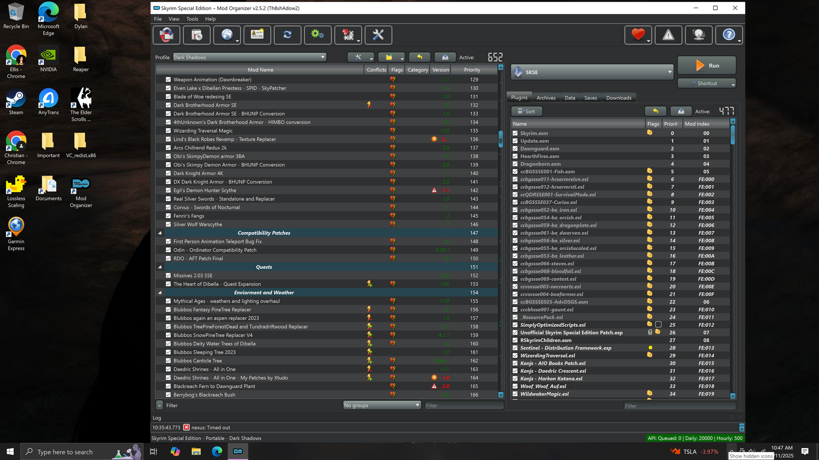Viewport: 819px width, 460px height.
Task: Click the warning flag on Egil's Demon Hunter Scythe
Action: (434, 190)
